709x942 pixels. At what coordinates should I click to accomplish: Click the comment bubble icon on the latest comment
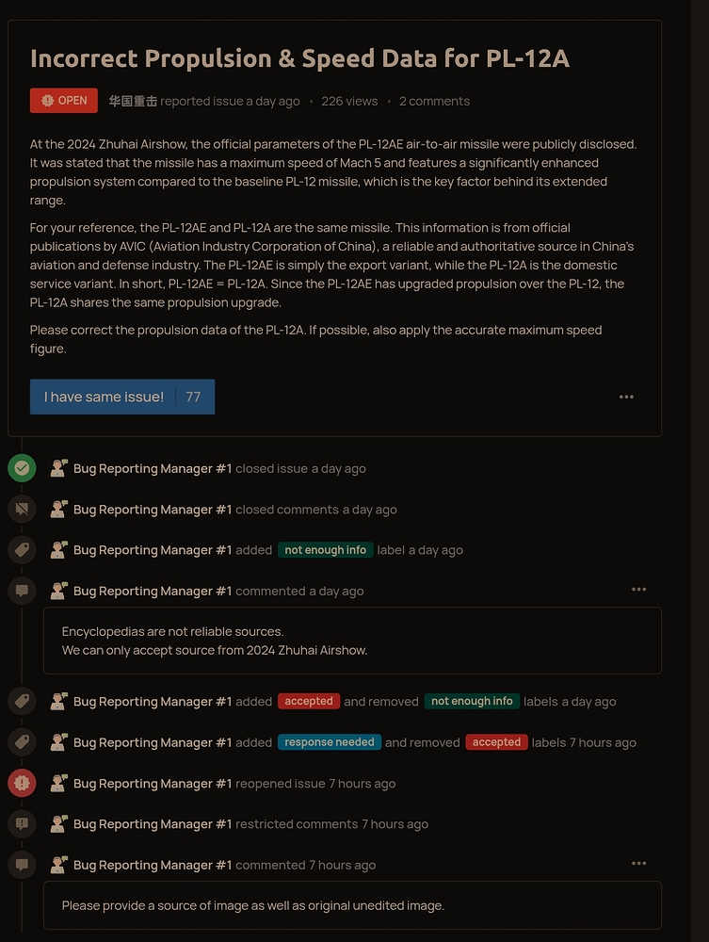pos(22,864)
